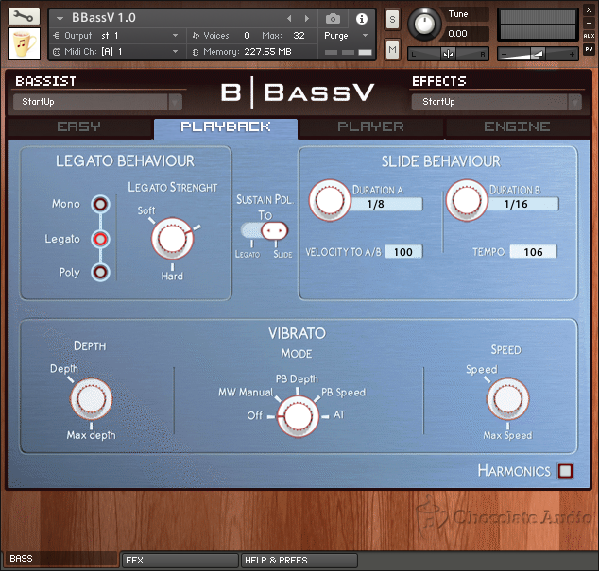Click the pan slider center marker
599x571 pixels.
tap(448, 54)
